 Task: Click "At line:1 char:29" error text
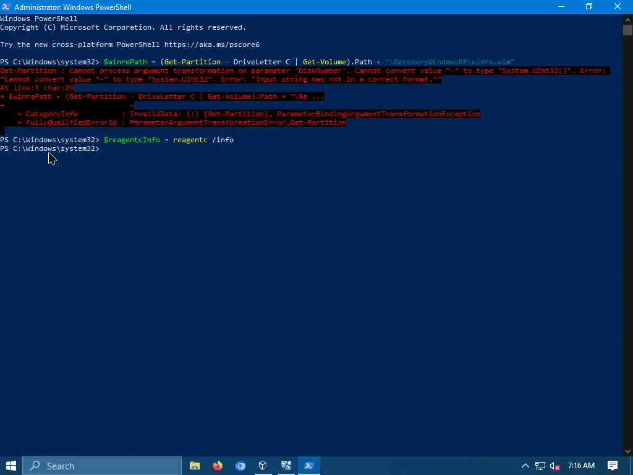[37, 88]
